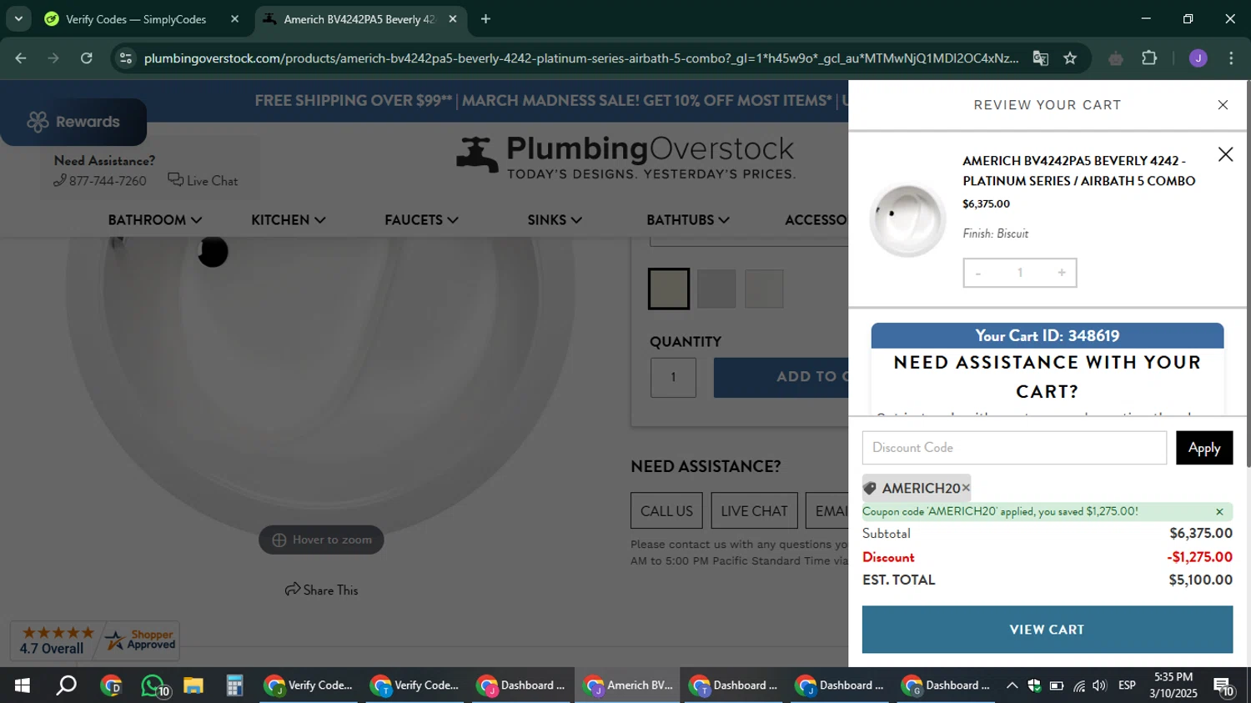
Task: Remove the AMERICH20 coupon tag
Action: pyautogui.click(x=966, y=488)
